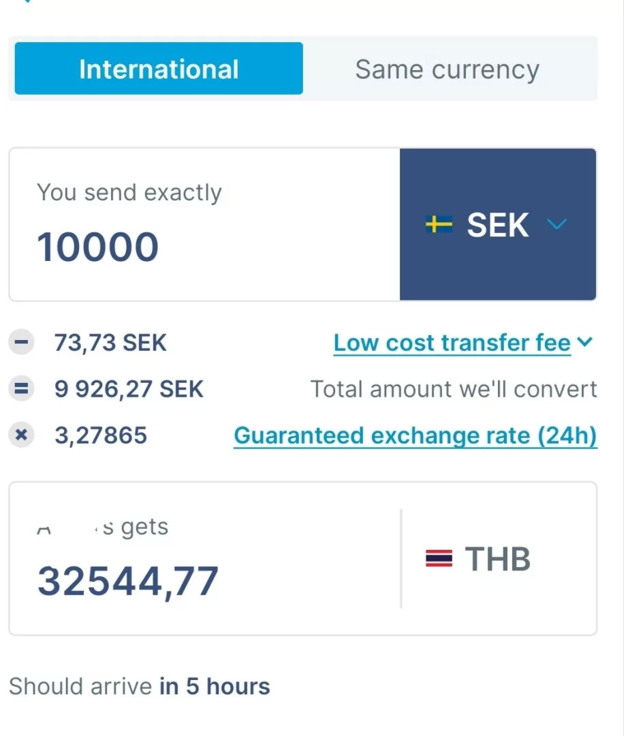Screen dimensions: 624x736
Task: Click the chevron arrow beside SEK
Action: 557,224
